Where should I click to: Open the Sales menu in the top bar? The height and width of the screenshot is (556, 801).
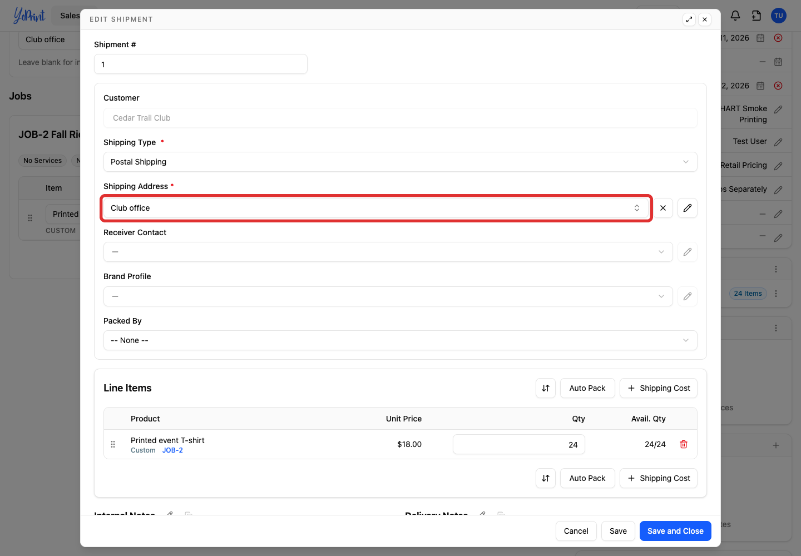pos(70,16)
